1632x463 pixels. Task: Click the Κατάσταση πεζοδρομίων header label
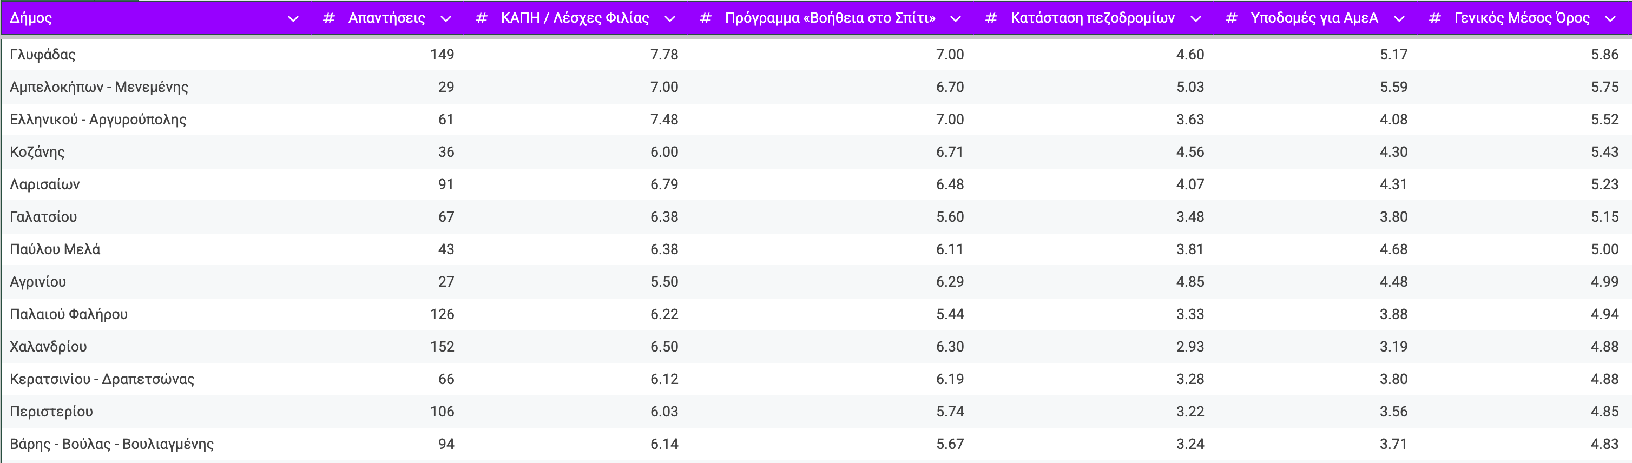(x=1092, y=18)
